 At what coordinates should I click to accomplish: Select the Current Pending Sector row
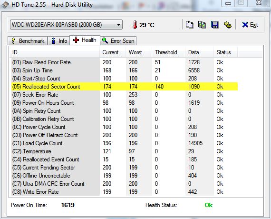[x=125, y=168]
